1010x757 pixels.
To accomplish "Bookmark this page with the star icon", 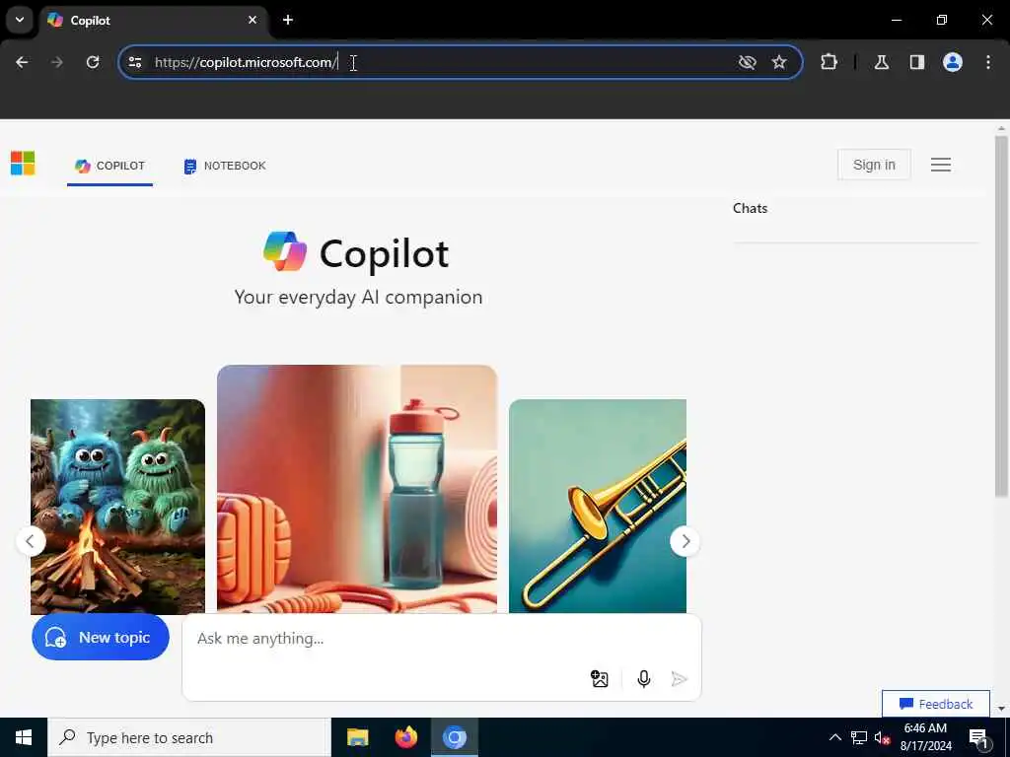I will pos(779,62).
